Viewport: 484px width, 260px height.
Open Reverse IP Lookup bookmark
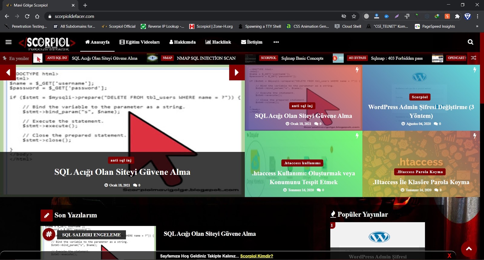pos(162,26)
